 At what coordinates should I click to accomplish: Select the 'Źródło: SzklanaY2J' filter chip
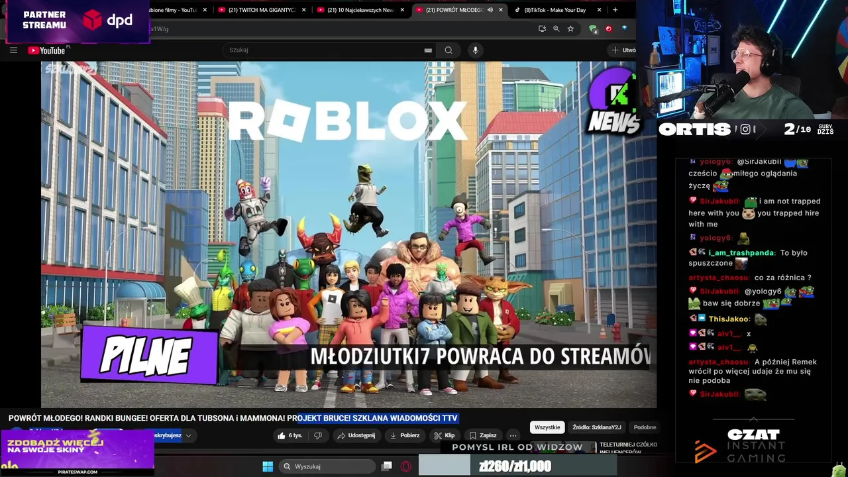click(596, 427)
